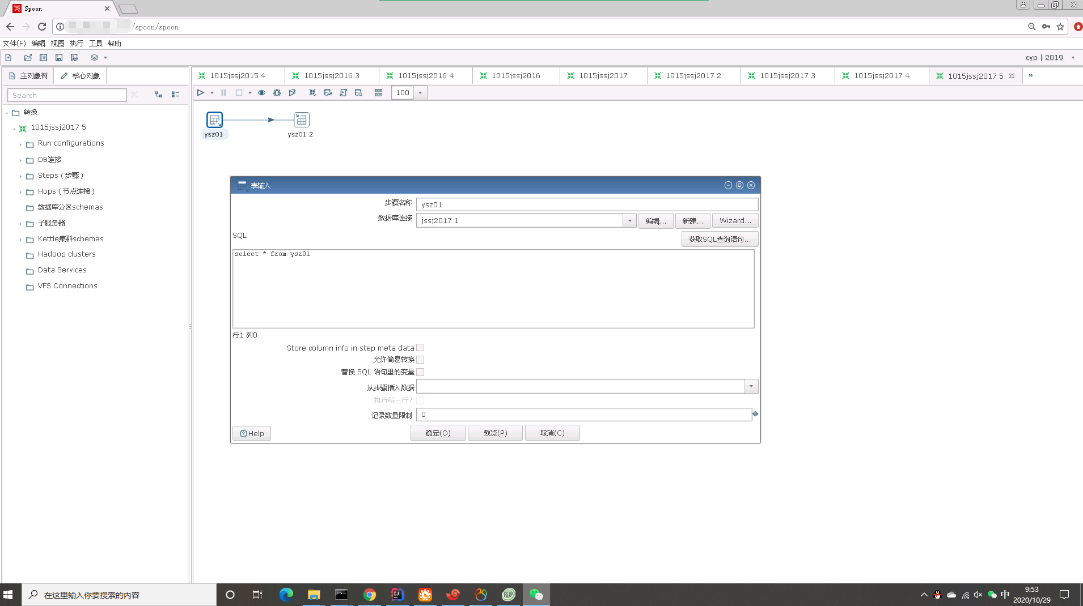Select the ysz01 2 table output step icon

(302, 120)
